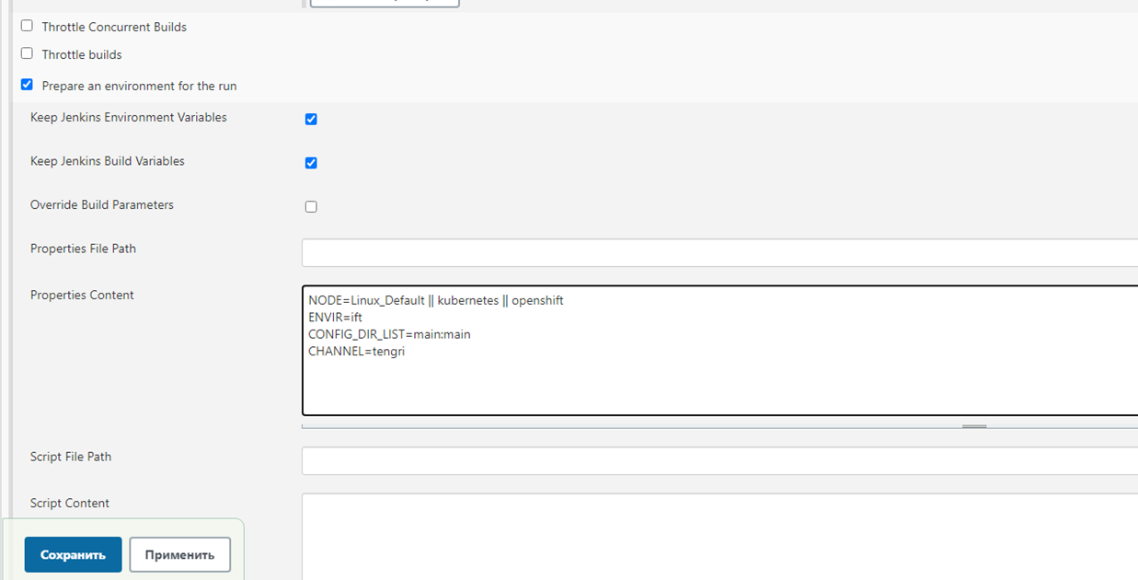Image resolution: width=1138 pixels, height=580 pixels.
Task: Click into the Script File Path field
Action: (718, 461)
